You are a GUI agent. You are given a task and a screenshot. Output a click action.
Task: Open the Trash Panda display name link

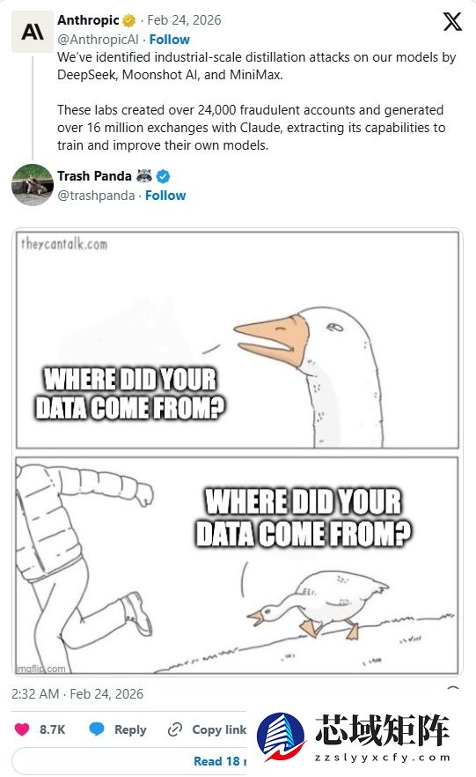(94, 176)
